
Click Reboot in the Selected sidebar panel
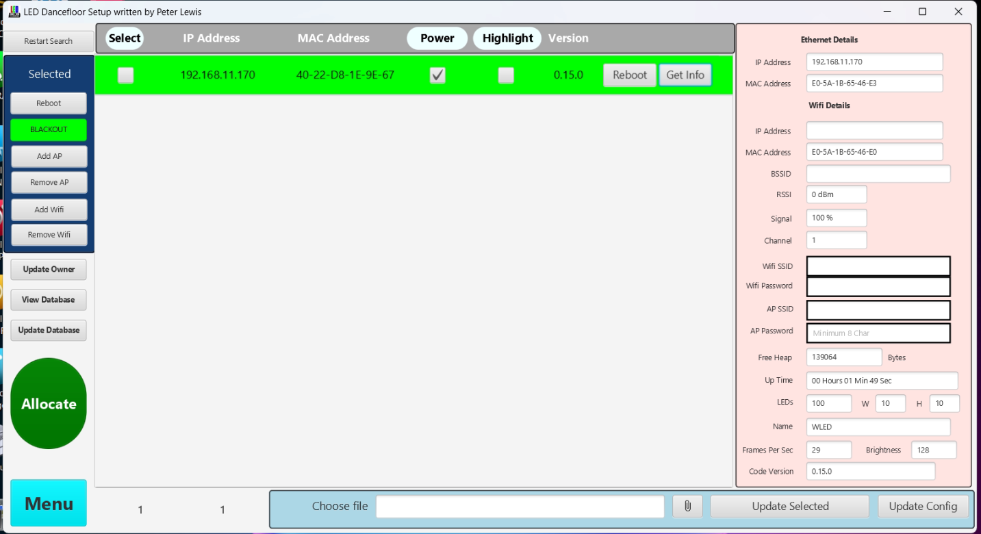(49, 103)
